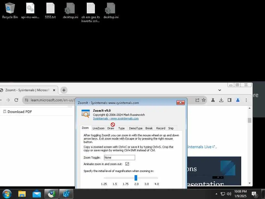Click the ZoomIt magnifier logo icon in dialog

click(x=86, y=113)
